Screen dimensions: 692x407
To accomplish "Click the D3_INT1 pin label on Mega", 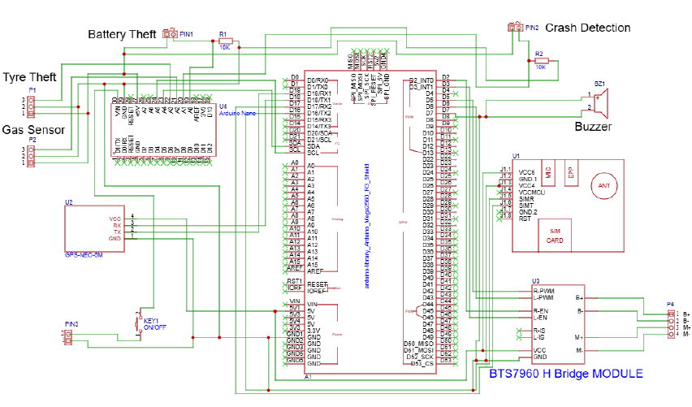I will pyautogui.click(x=422, y=87).
